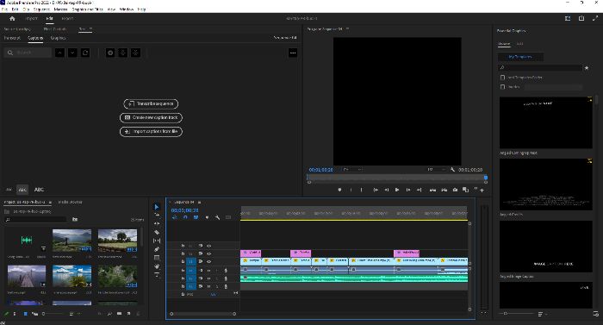Screen dimensions: 603x325
Task: Select the Pen tool in tools panel
Action: (157, 249)
